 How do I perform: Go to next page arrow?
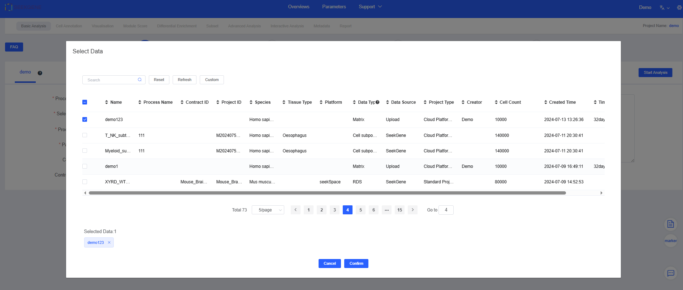[412, 210]
